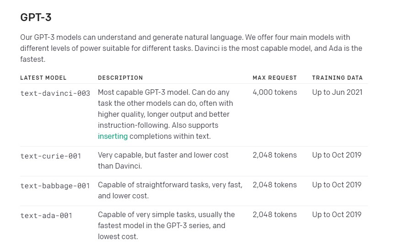Click ada's 'Up to Oct 2019' cell
Image resolution: width=400 pixels, height=251 pixels.
(x=337, y=215)
